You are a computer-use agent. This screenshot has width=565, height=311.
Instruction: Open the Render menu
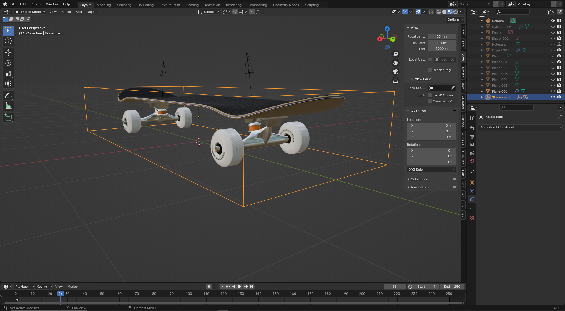tap(36, 4)
